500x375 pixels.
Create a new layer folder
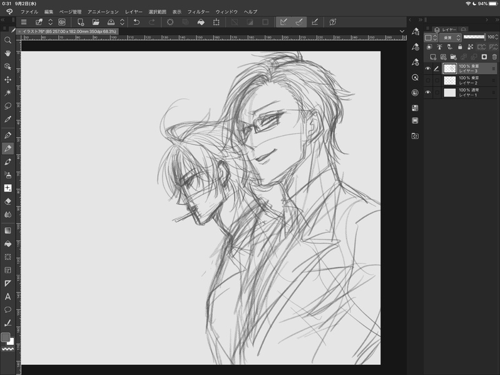point(453,57)
